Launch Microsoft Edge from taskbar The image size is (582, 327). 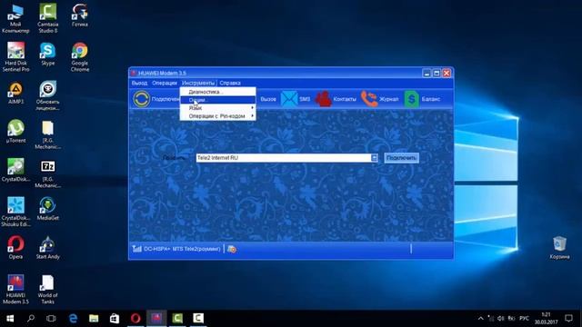74,318
